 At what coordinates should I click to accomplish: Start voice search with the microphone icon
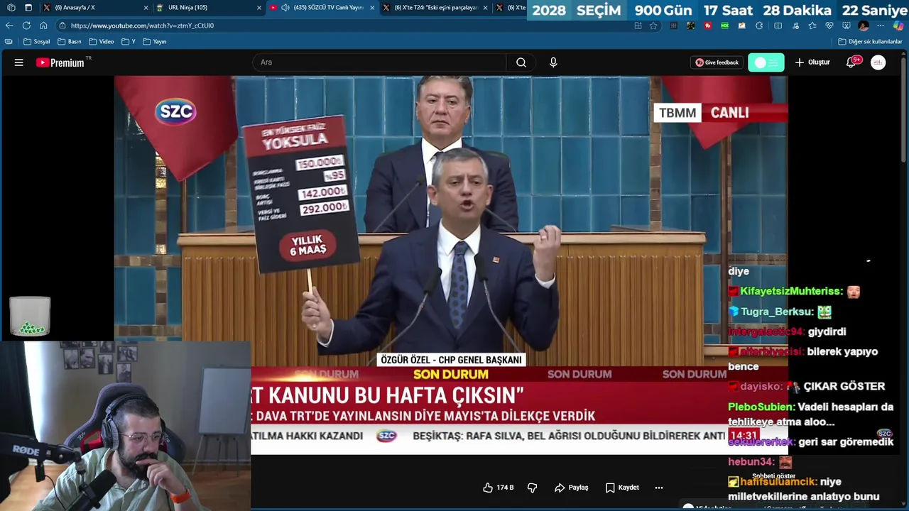point(553,62)
